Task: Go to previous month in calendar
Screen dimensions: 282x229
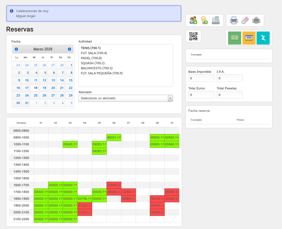Action: coord(16,49)
